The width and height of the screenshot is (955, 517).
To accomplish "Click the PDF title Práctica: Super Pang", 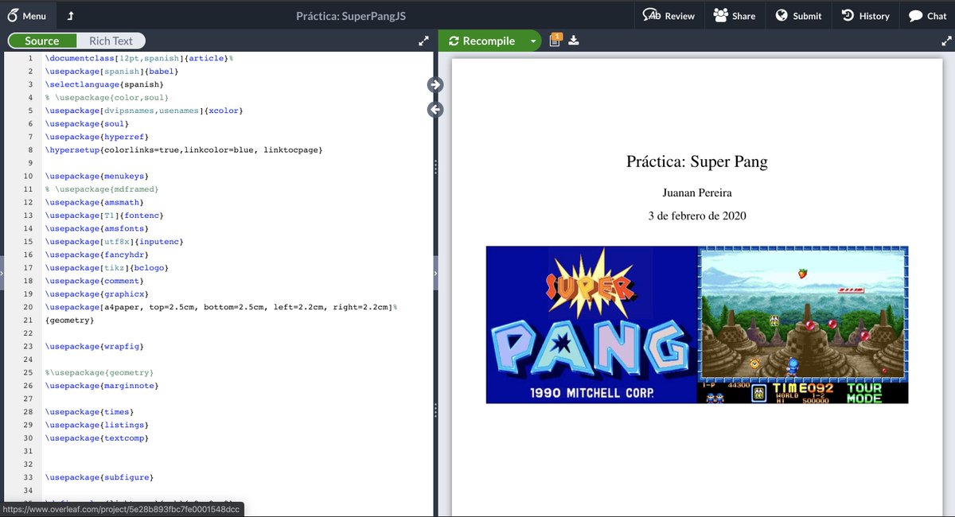I will pyautogui.click(x=697, y=161).
